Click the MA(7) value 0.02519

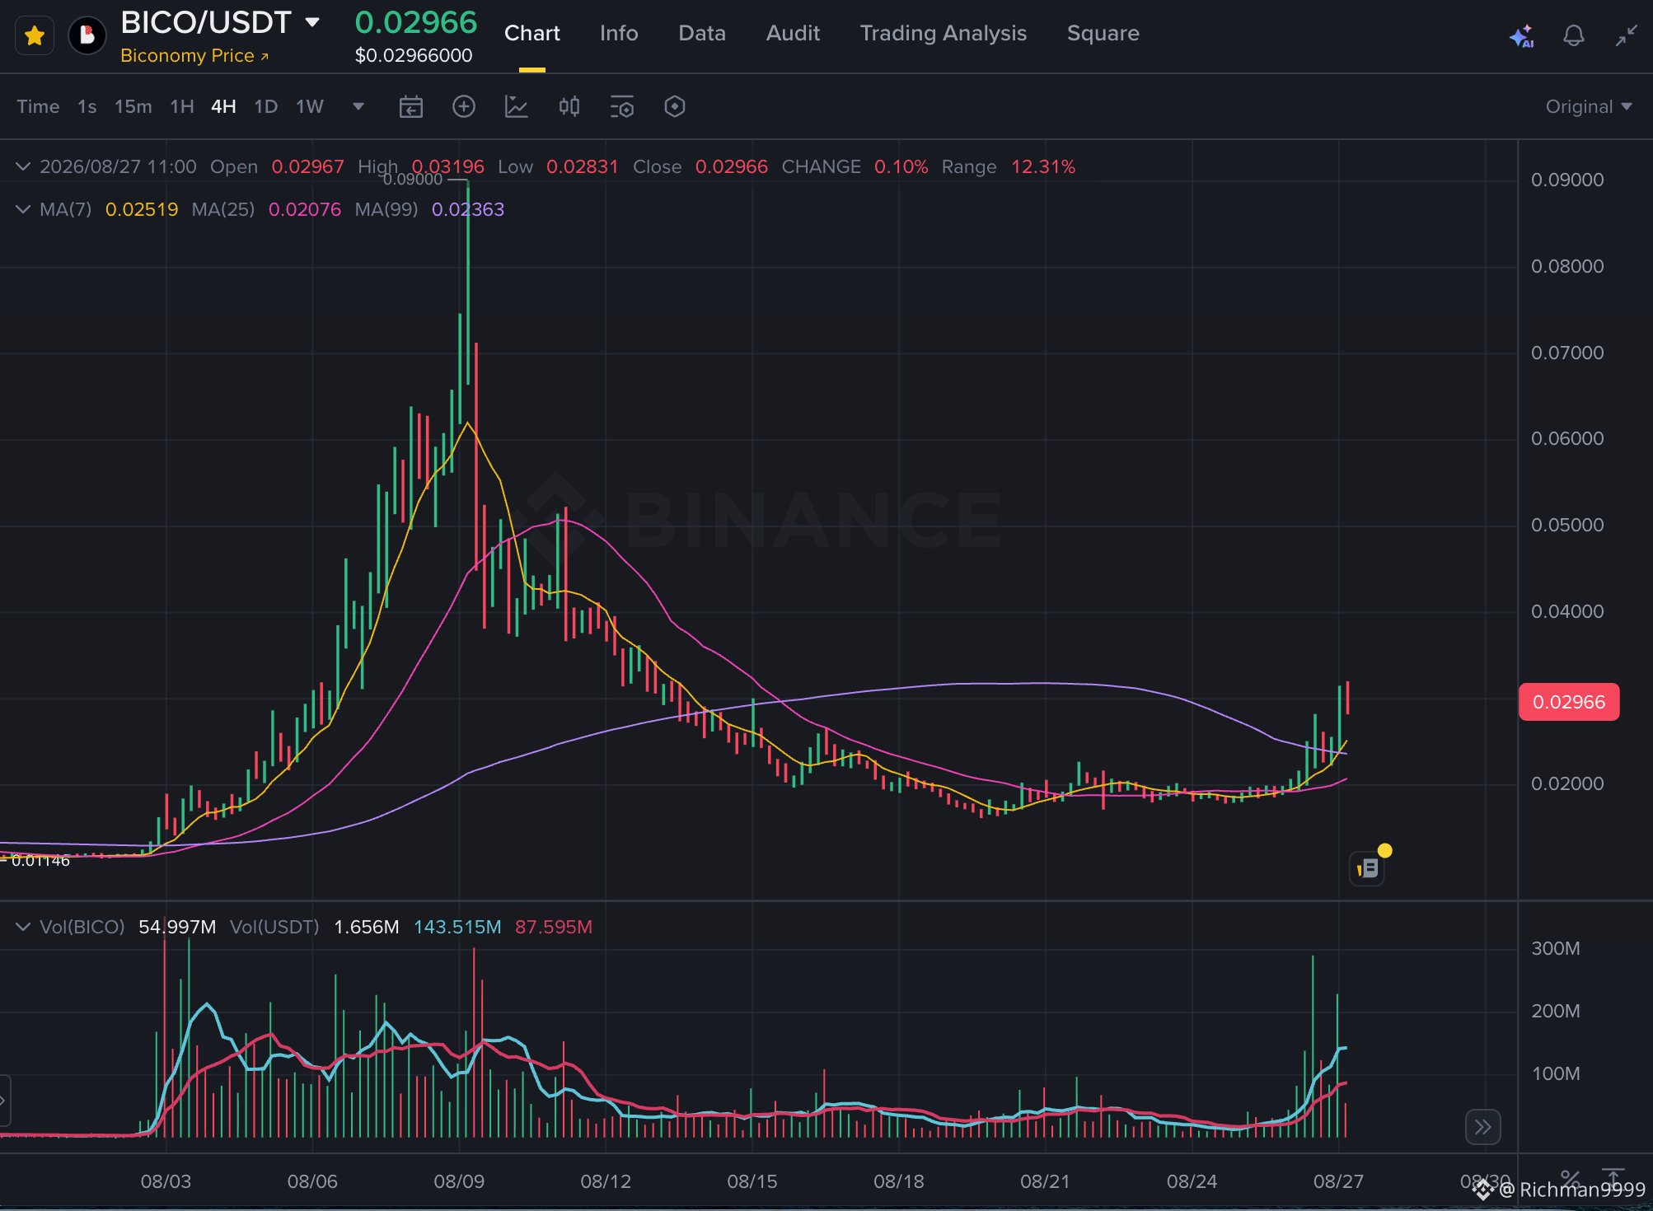point(142,209)
